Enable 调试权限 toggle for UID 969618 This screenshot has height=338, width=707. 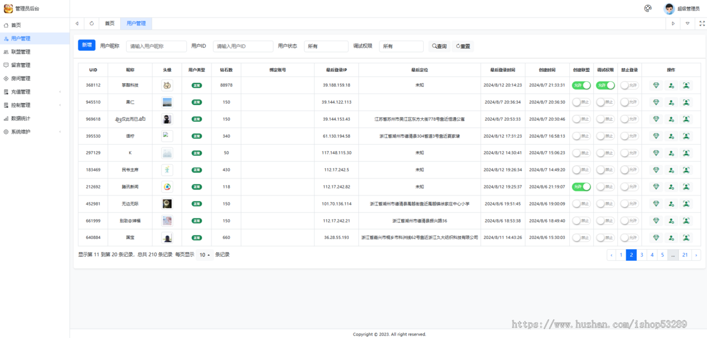click(x=605, y=119)
